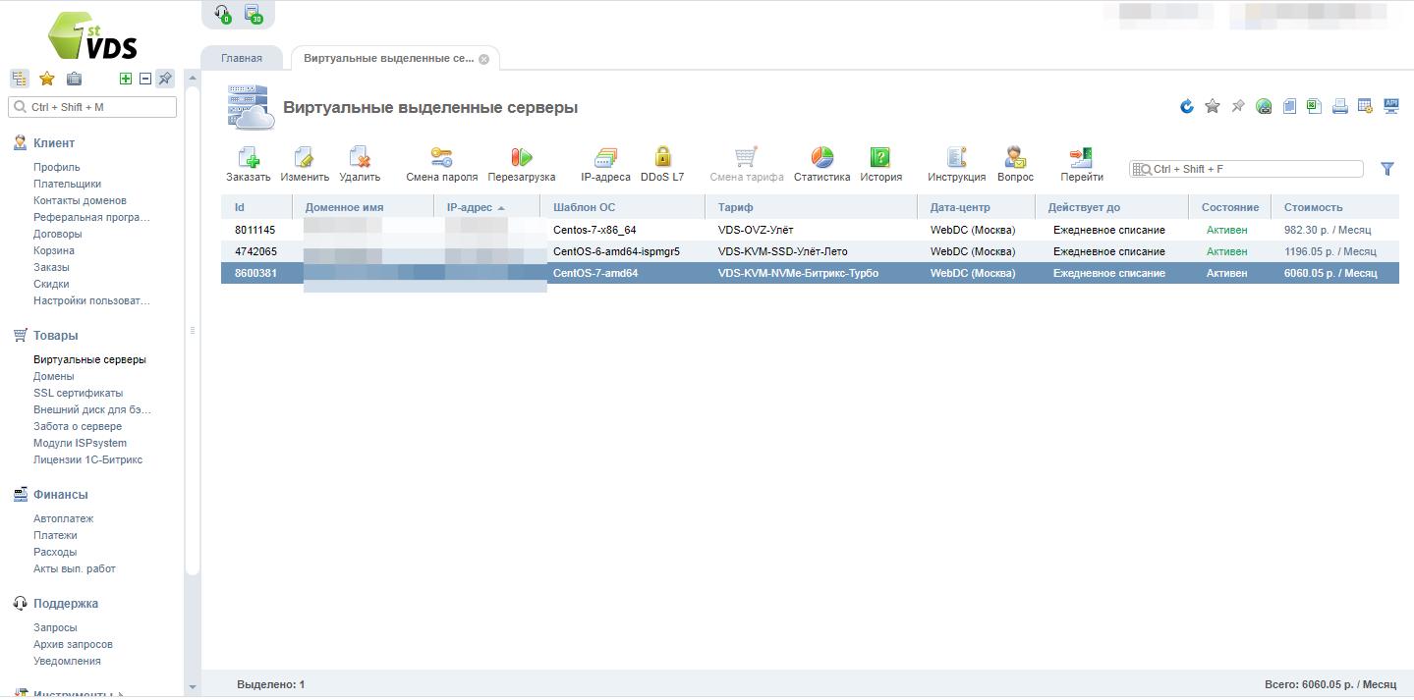Open the API monitor icon
The height and width of the screenshot is (700, 1414).
tap(1390, 106)
